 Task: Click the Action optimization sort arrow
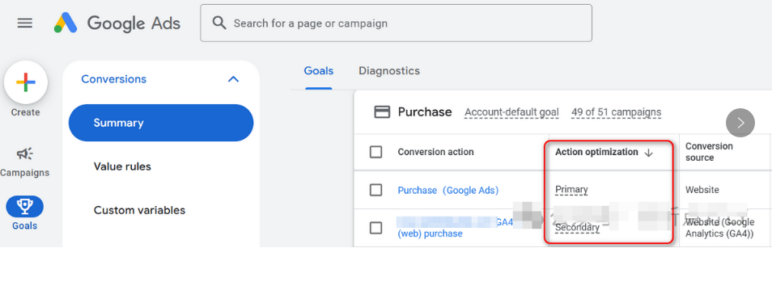(648, 153)
